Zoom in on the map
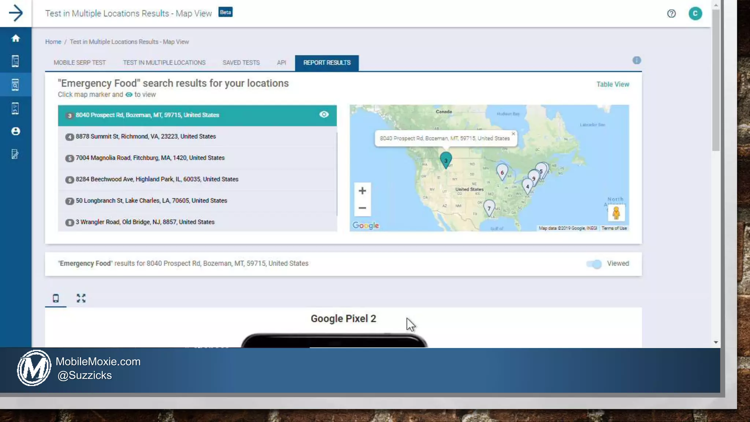The width and height of the screenshot is (750, 422). coord(362,191)
